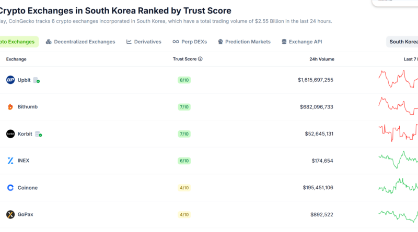418x232 pixels.
Task: Sort by the Exchange column header
Action: tap(16, 59)
